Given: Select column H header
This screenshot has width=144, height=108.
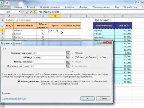Looking at the screenshot, I should (x=123, y=16).
